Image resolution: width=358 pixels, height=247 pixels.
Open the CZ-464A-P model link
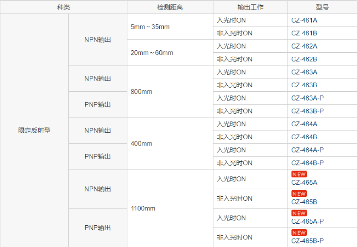click(x=307, y=150)
